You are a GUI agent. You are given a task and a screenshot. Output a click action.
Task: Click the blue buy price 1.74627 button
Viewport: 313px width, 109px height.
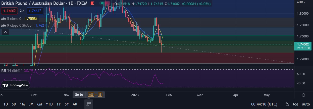35,11
